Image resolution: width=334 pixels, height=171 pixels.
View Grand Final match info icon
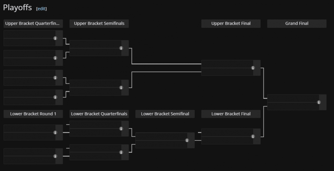[x=319, y=102]
